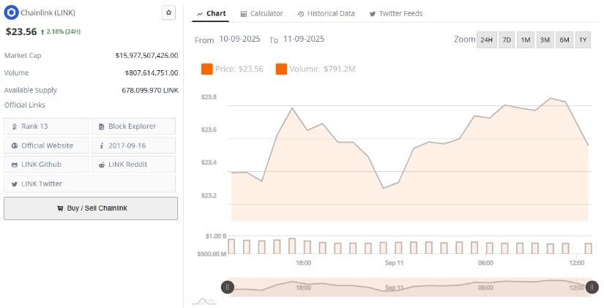Image resolution: width=604 pixels, height=308 pixels.
Task: Click the Sep 11 time axis label
Action: tap(394, 263)
